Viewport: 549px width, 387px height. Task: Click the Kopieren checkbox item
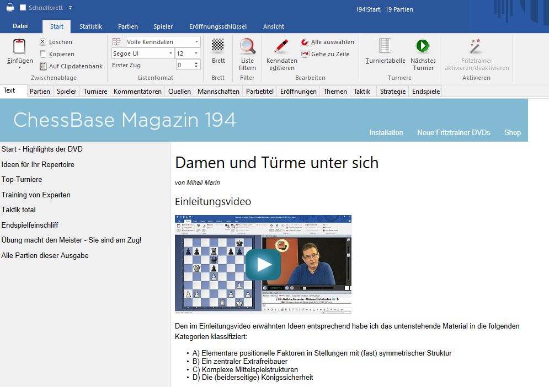(44, 54)
